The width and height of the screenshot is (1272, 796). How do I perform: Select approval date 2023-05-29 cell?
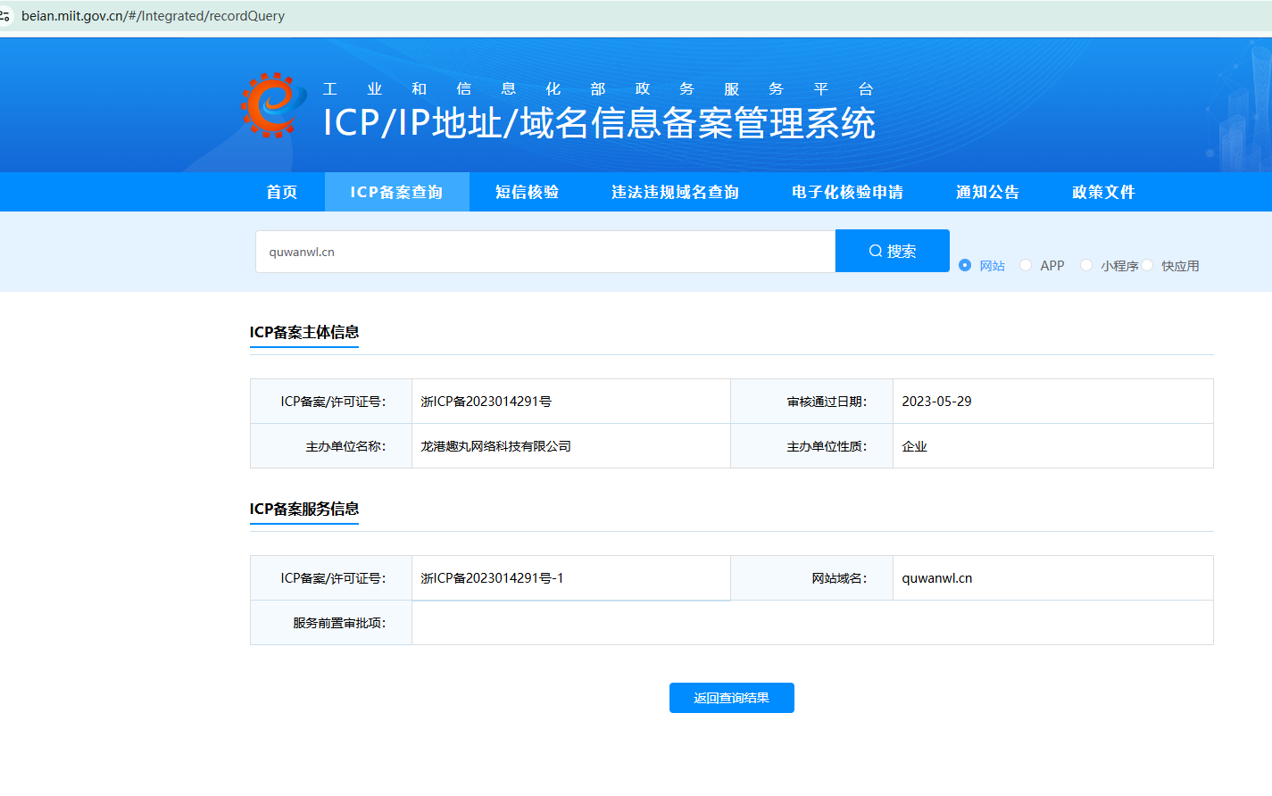click(1053, 402)
